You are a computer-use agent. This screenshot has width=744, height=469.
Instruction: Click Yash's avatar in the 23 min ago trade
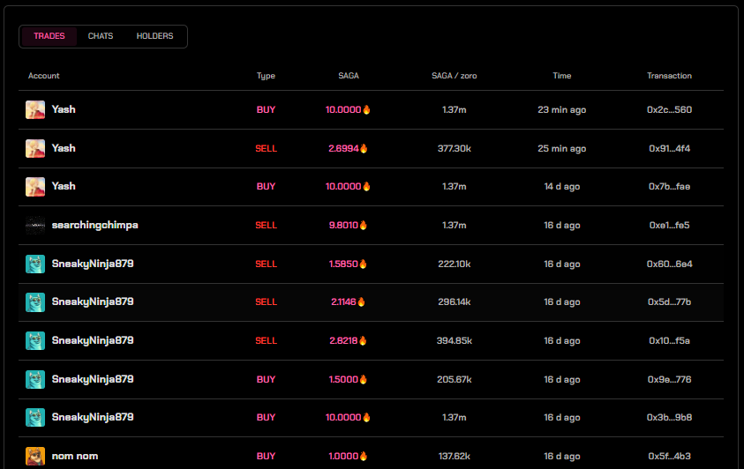point(35,109)
